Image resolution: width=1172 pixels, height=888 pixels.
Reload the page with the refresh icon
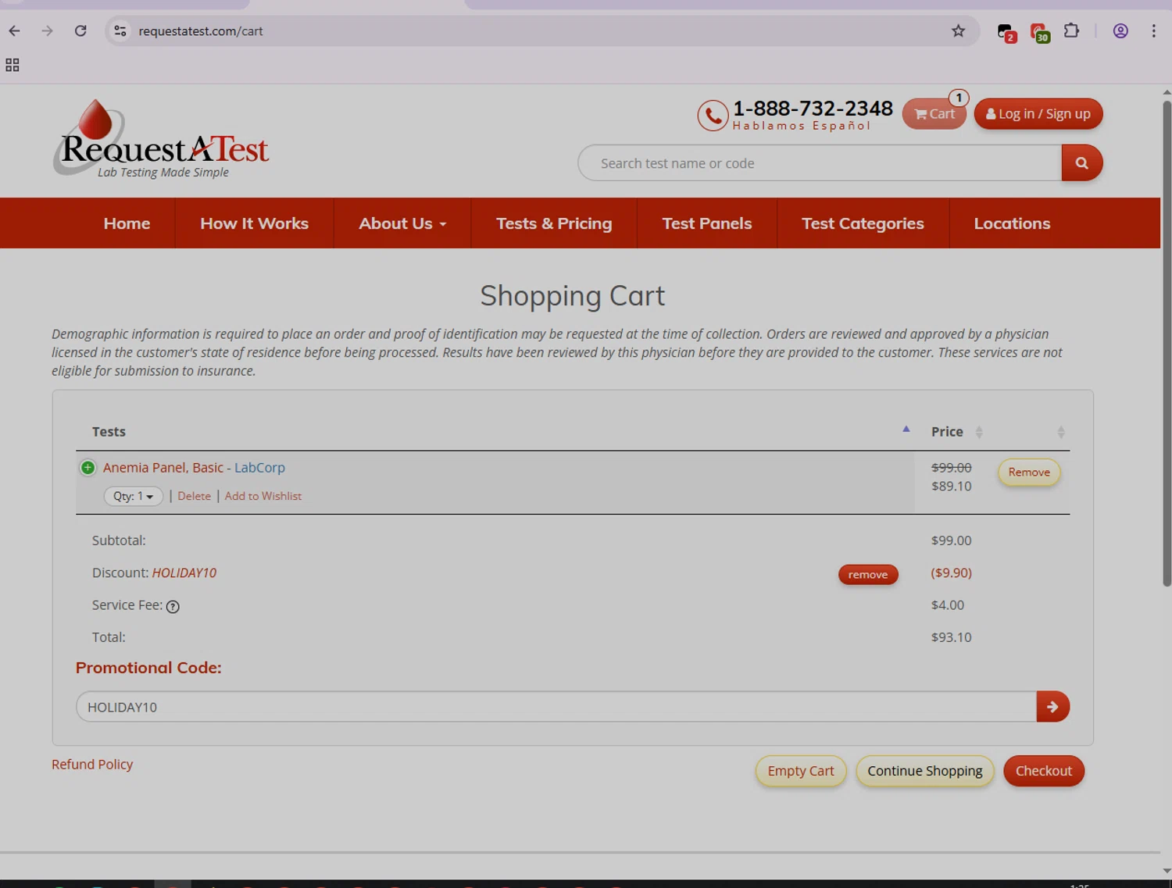[x=80, y=31]
